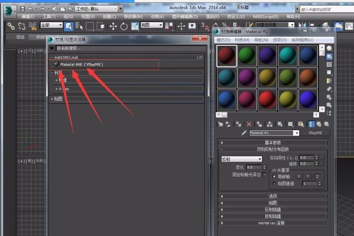354x236 pixels.
Task: Click the Select and Link chain icon
Action: click(x=11, y=26)
